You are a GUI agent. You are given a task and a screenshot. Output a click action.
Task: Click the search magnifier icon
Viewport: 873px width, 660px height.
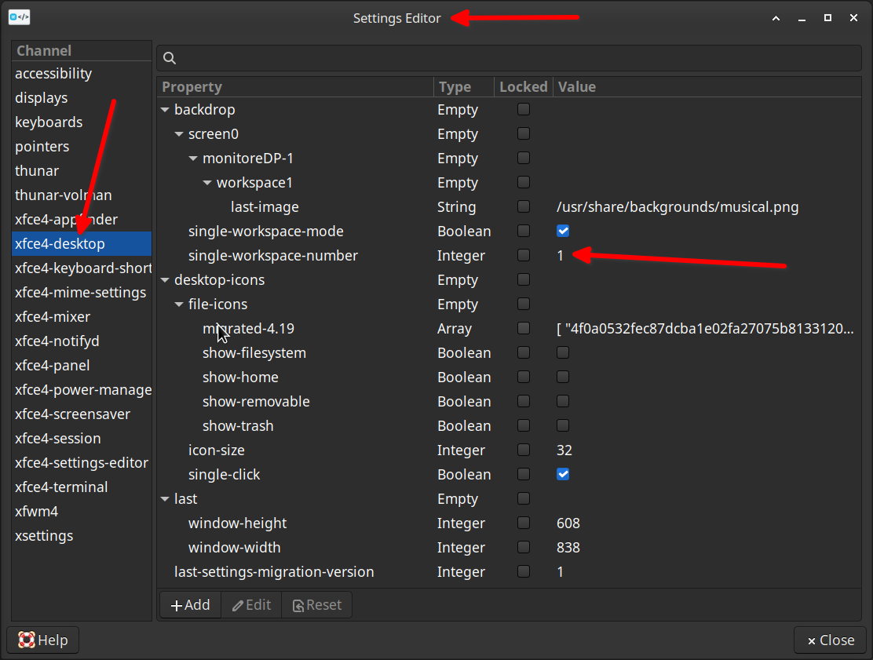(x=170, y=58)
